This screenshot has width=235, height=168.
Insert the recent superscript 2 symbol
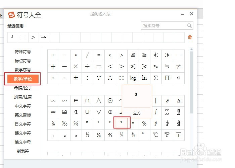pyautogui.click(x=13, y=37)
